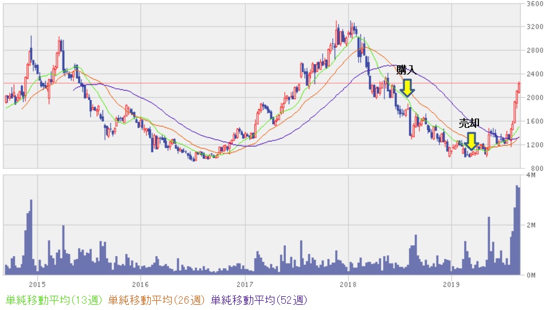The image size is (550, 310).
Task: Click the 売却 label on the chart
Action: click(x=469, y=123)
